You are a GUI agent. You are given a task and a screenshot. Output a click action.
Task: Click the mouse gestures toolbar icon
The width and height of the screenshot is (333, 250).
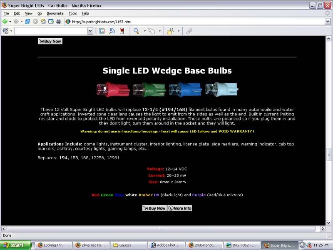152,31
